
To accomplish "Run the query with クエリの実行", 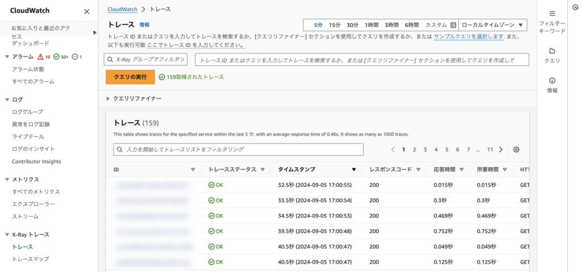I will (x=130, y=77).
